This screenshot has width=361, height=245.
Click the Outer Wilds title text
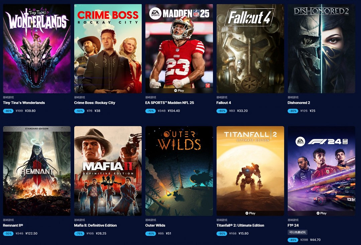tap(155, 225)
